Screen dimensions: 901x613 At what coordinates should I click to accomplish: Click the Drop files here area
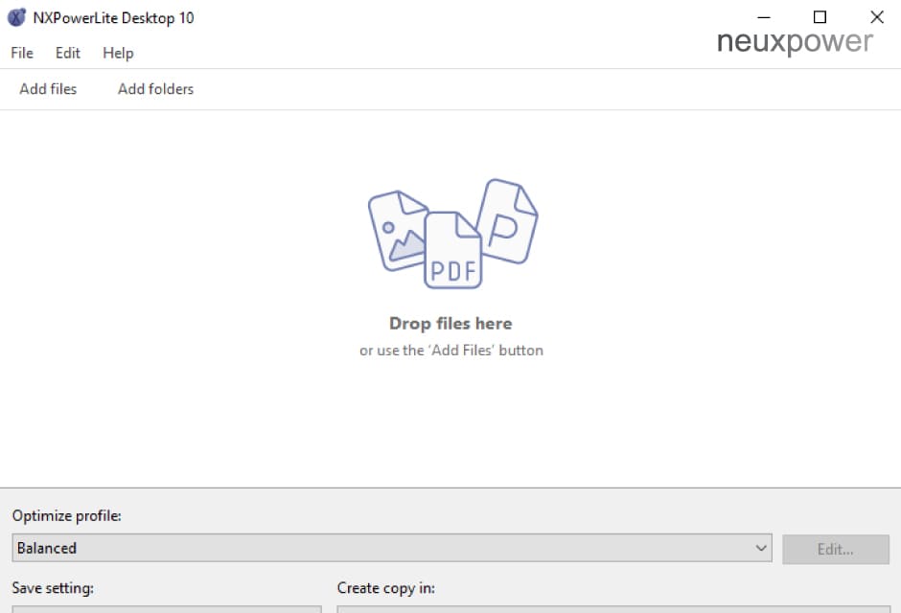click(450, 323)
